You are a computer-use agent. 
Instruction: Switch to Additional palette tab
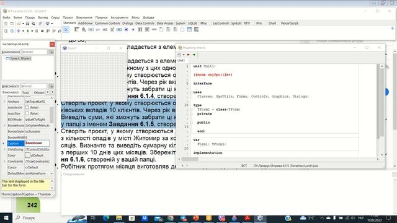pyautogui.click(x=85, y=24)
